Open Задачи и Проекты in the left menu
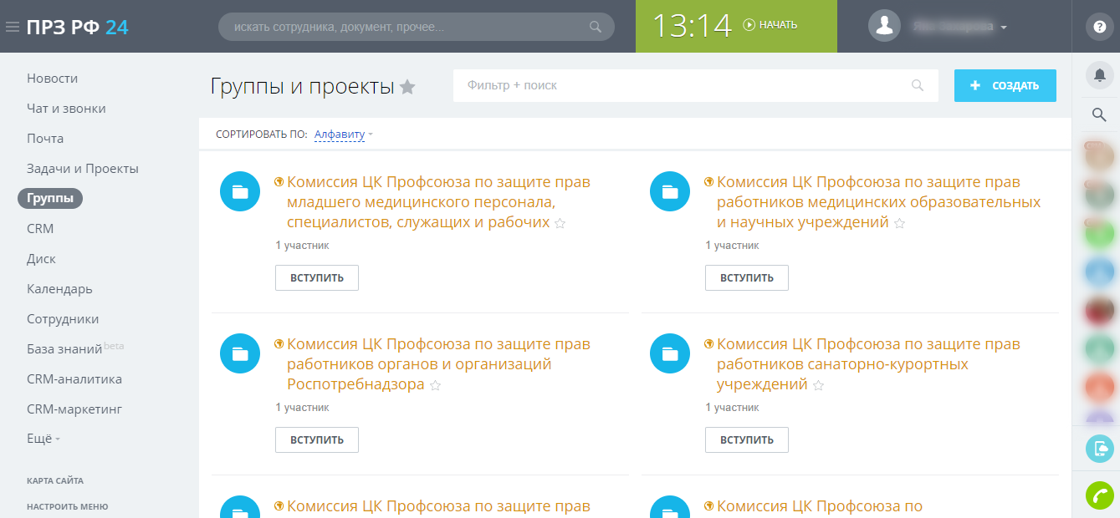Image resolution: width=1120 pixels, height=518 pixels. pos(82,169)
